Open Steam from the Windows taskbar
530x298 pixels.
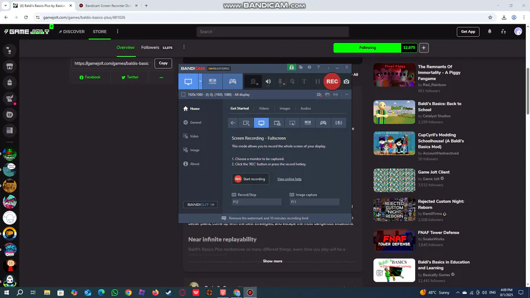pos(168,292)
